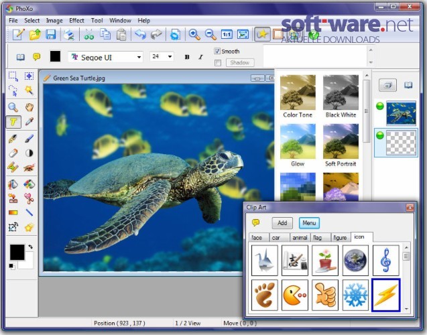Select the Lasso selection tool

13,90
